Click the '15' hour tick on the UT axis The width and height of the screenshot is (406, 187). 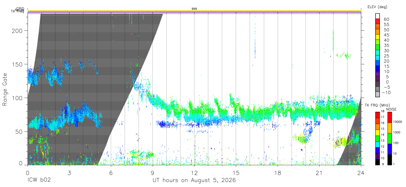point(236,173)
